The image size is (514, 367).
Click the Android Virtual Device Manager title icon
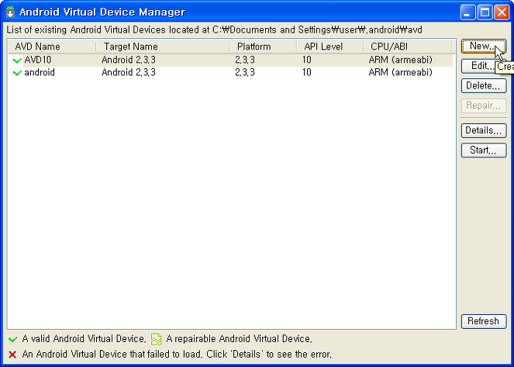(10, 12)
